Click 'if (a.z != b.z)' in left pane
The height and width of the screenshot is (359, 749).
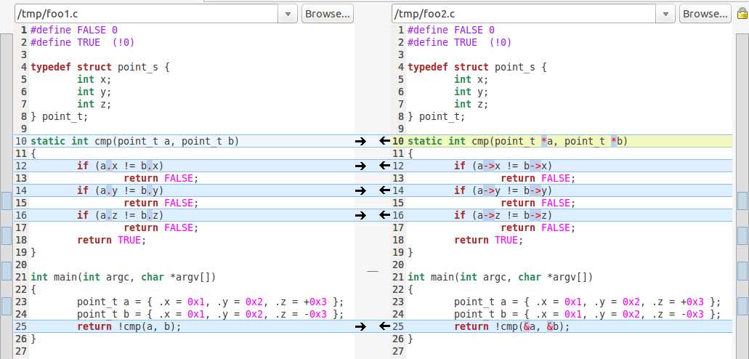[x=121, y=215]
